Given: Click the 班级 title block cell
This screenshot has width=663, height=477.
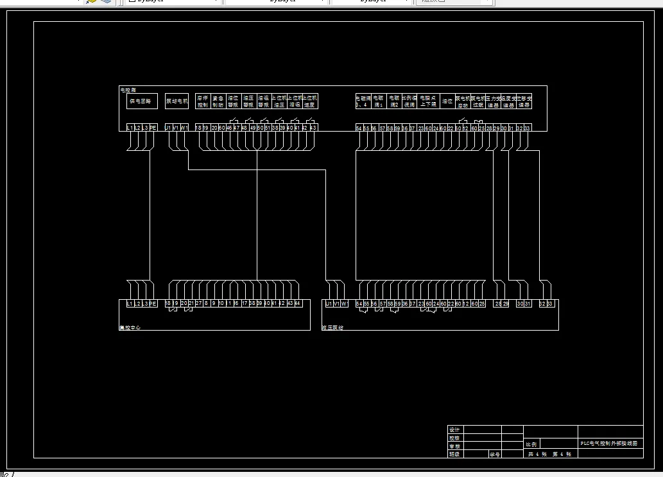Looking at the screenshot, I should click(454, 454).
